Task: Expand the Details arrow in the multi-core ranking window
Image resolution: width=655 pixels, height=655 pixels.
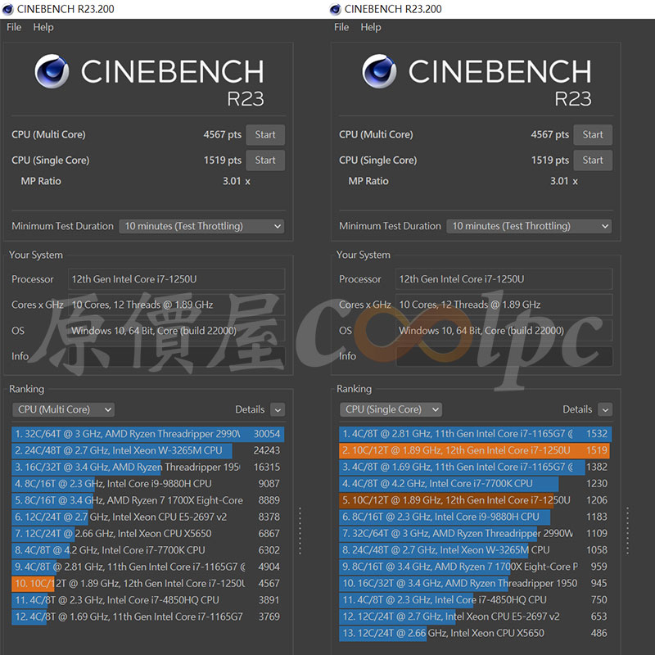Action: pos(278,410)
